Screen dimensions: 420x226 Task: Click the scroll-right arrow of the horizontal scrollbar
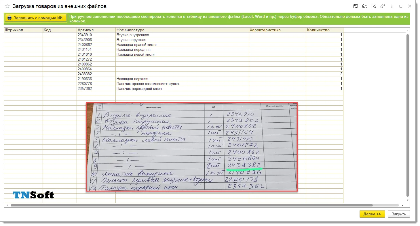(402, 205)
